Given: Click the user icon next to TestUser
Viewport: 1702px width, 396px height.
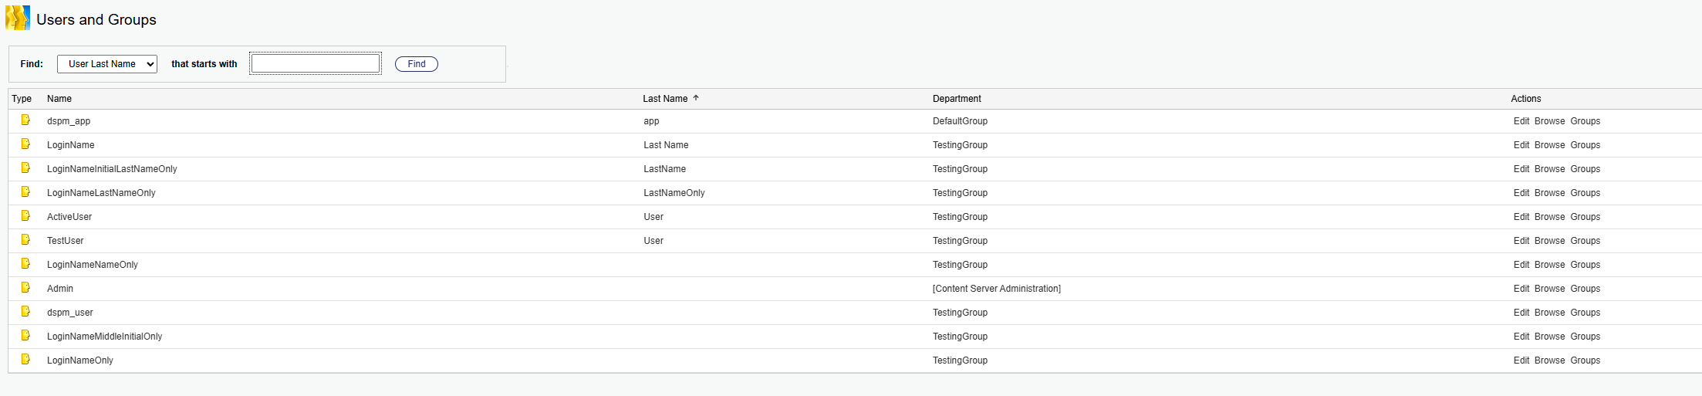Looking at the screenshot, I should coord(25,240).
